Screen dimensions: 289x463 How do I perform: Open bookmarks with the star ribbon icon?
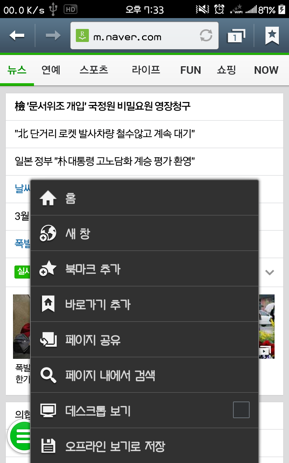272,35
